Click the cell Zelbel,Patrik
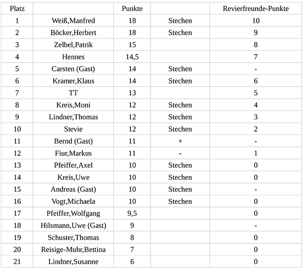Image resolution: width=306 pixels, height=271 pixels. tap(73, 45)
